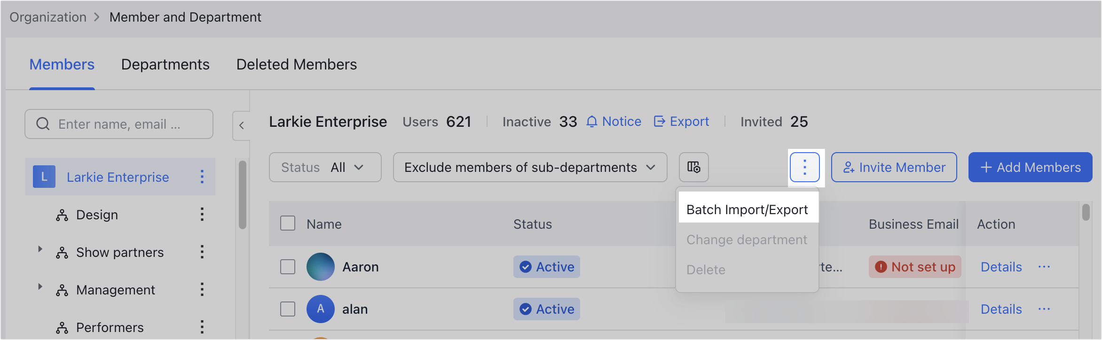Open Exclude members of sub-departments dropdown
This screenshot has width=1102, height=340.
coord(529,167)
